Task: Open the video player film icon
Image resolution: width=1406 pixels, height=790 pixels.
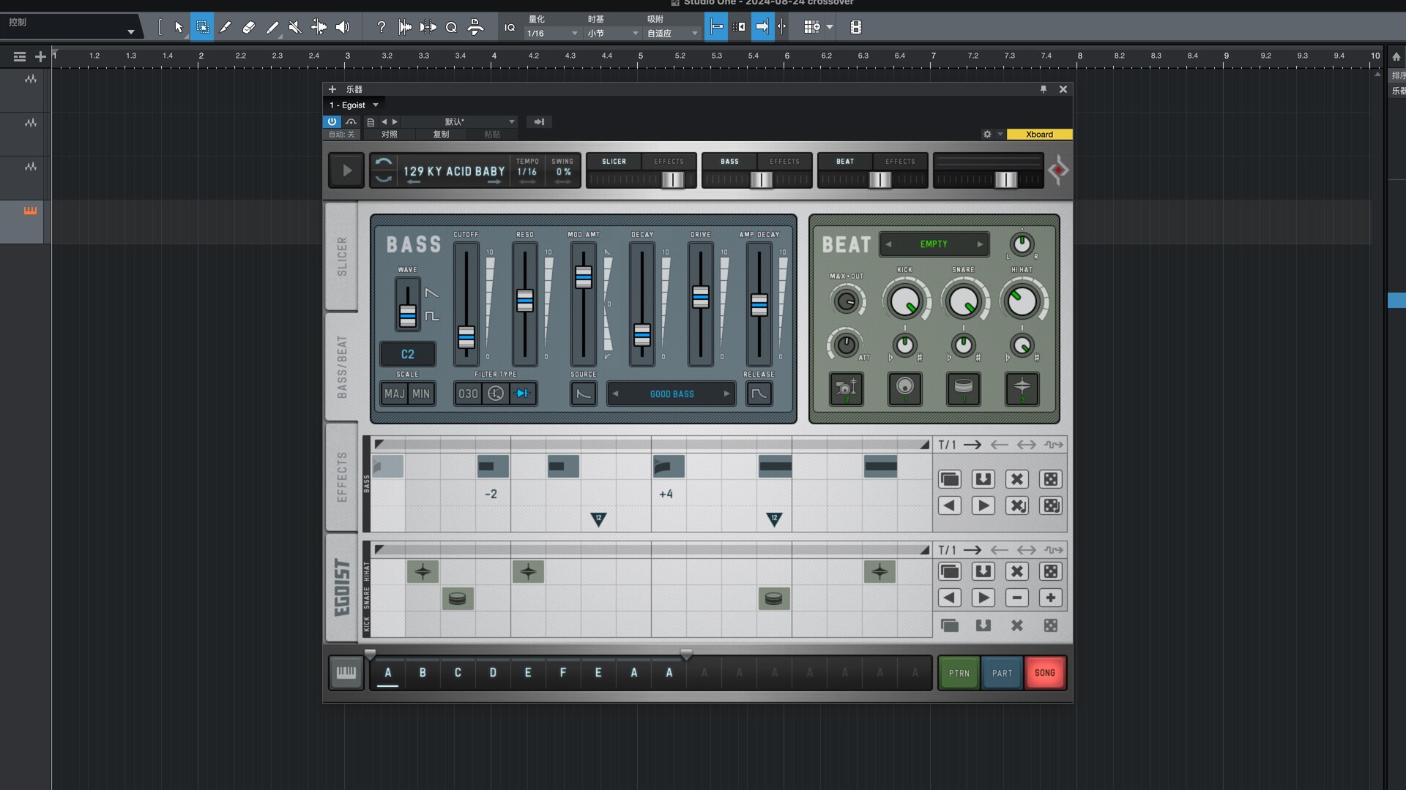Action: coord(855,27)
